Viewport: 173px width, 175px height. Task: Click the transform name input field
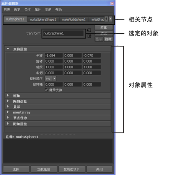point(63,33)
